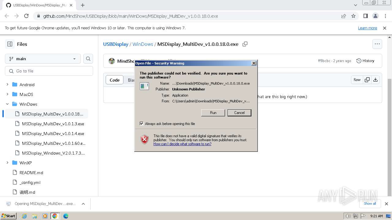Expand the Android folder
Screen dimensions: 392x220
(7, 85)
